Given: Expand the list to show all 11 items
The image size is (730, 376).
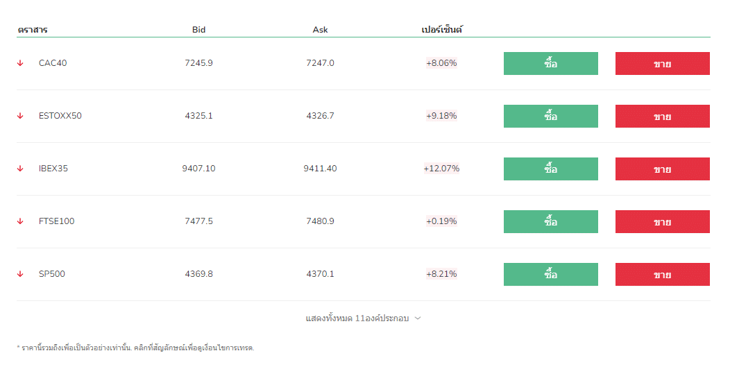Looking at the screenshot, I should pyautogui.click(x=357, y=318).
